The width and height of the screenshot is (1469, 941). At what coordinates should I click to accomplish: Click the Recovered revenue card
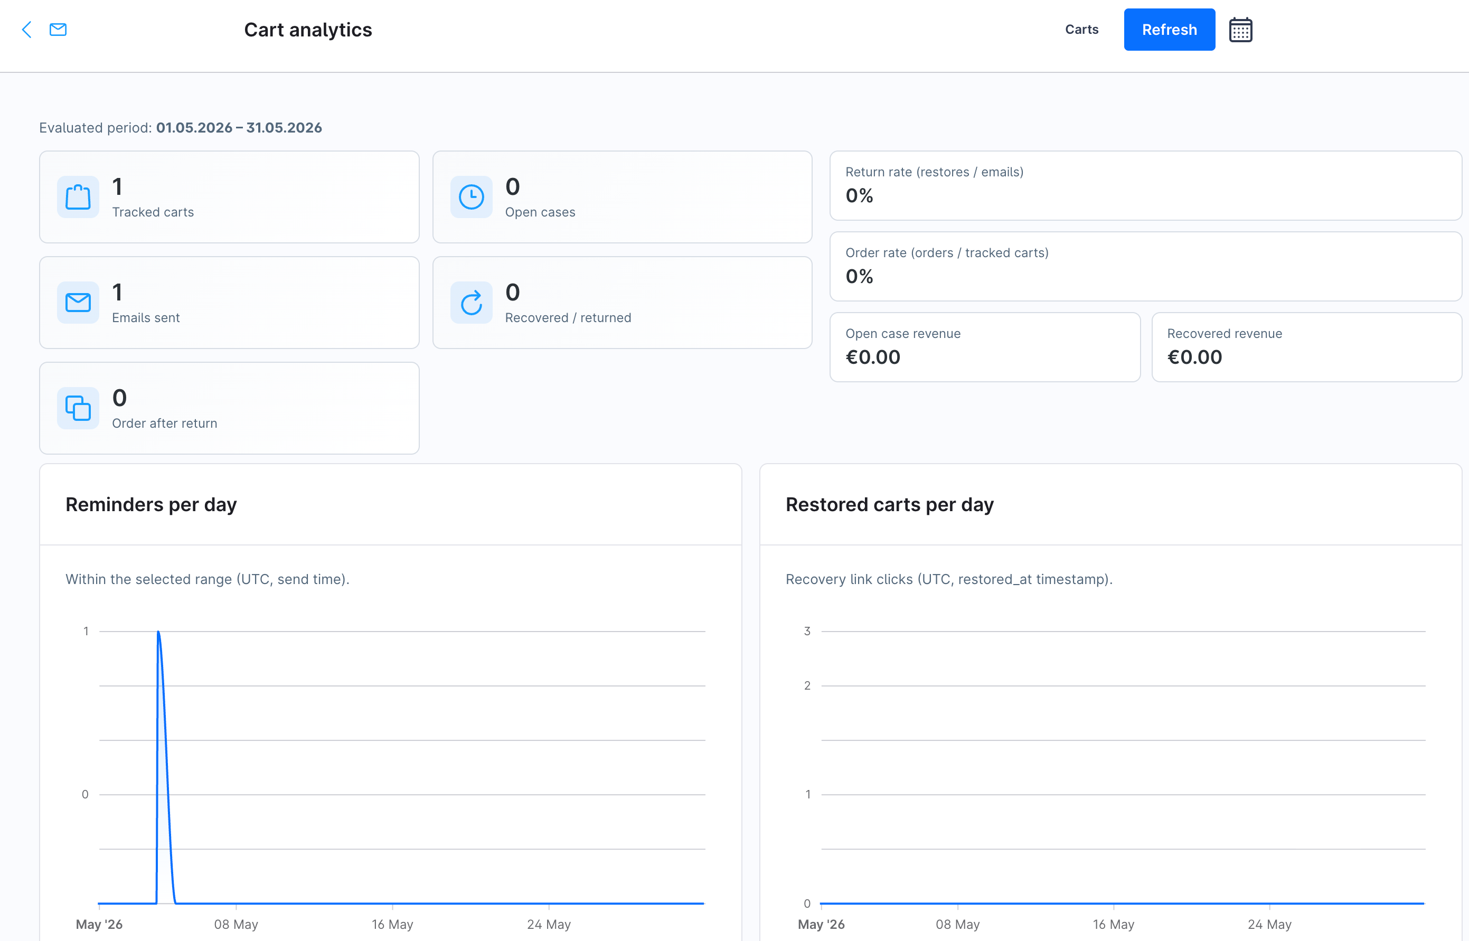tap(1307, 347)
